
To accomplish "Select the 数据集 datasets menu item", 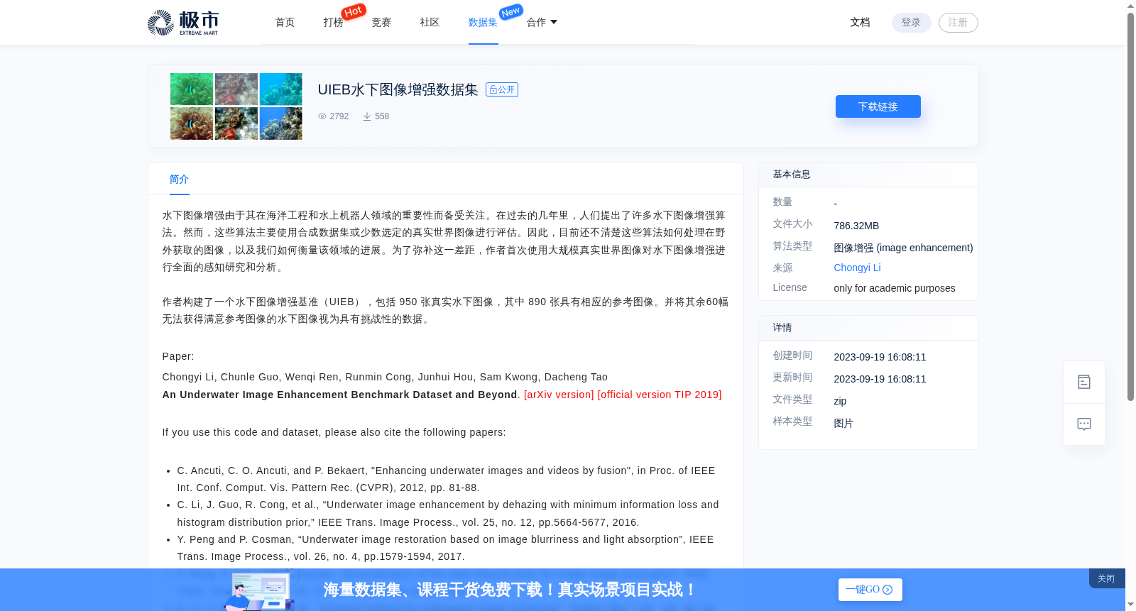I will click(483, 23).
